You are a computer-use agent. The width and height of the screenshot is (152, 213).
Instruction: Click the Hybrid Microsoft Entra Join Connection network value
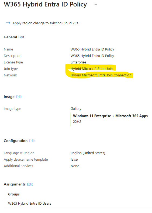[101, 75]
